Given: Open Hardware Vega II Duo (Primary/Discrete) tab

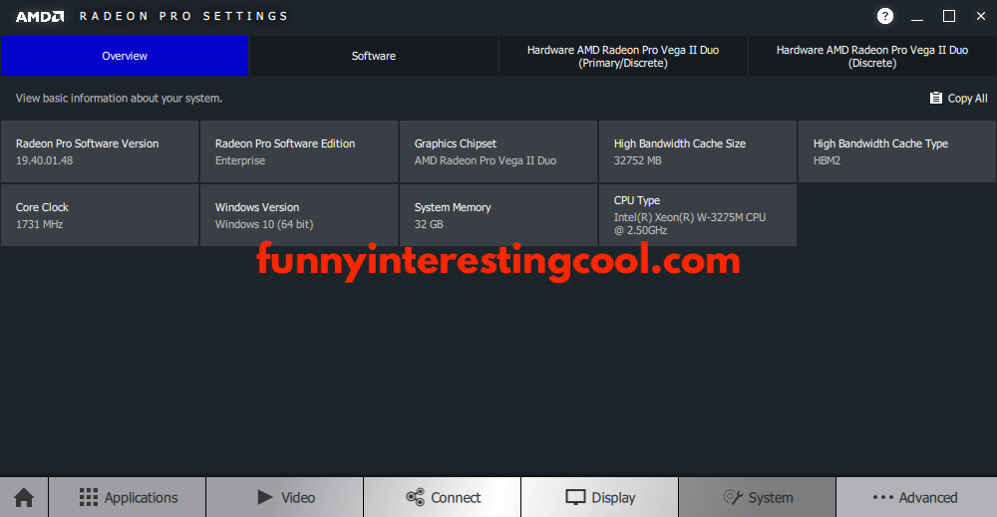Looking at the screenshot, I should click(623, 56).
